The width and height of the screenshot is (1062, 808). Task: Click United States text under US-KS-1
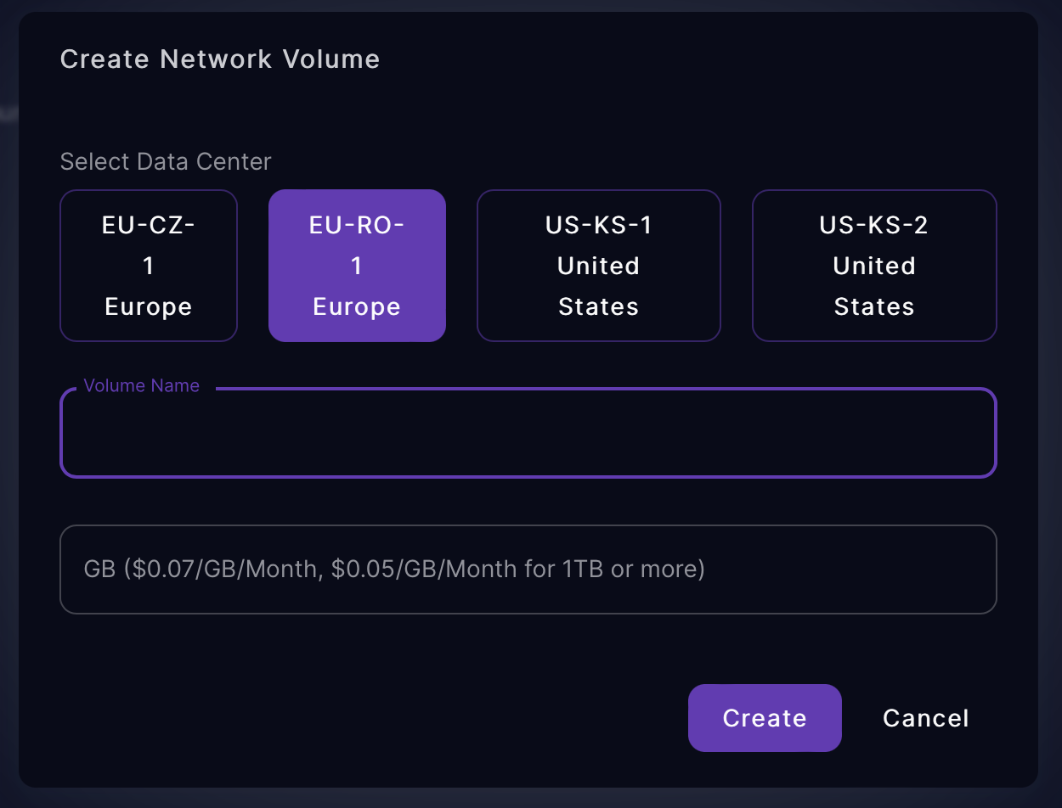[x=598, y=286]
